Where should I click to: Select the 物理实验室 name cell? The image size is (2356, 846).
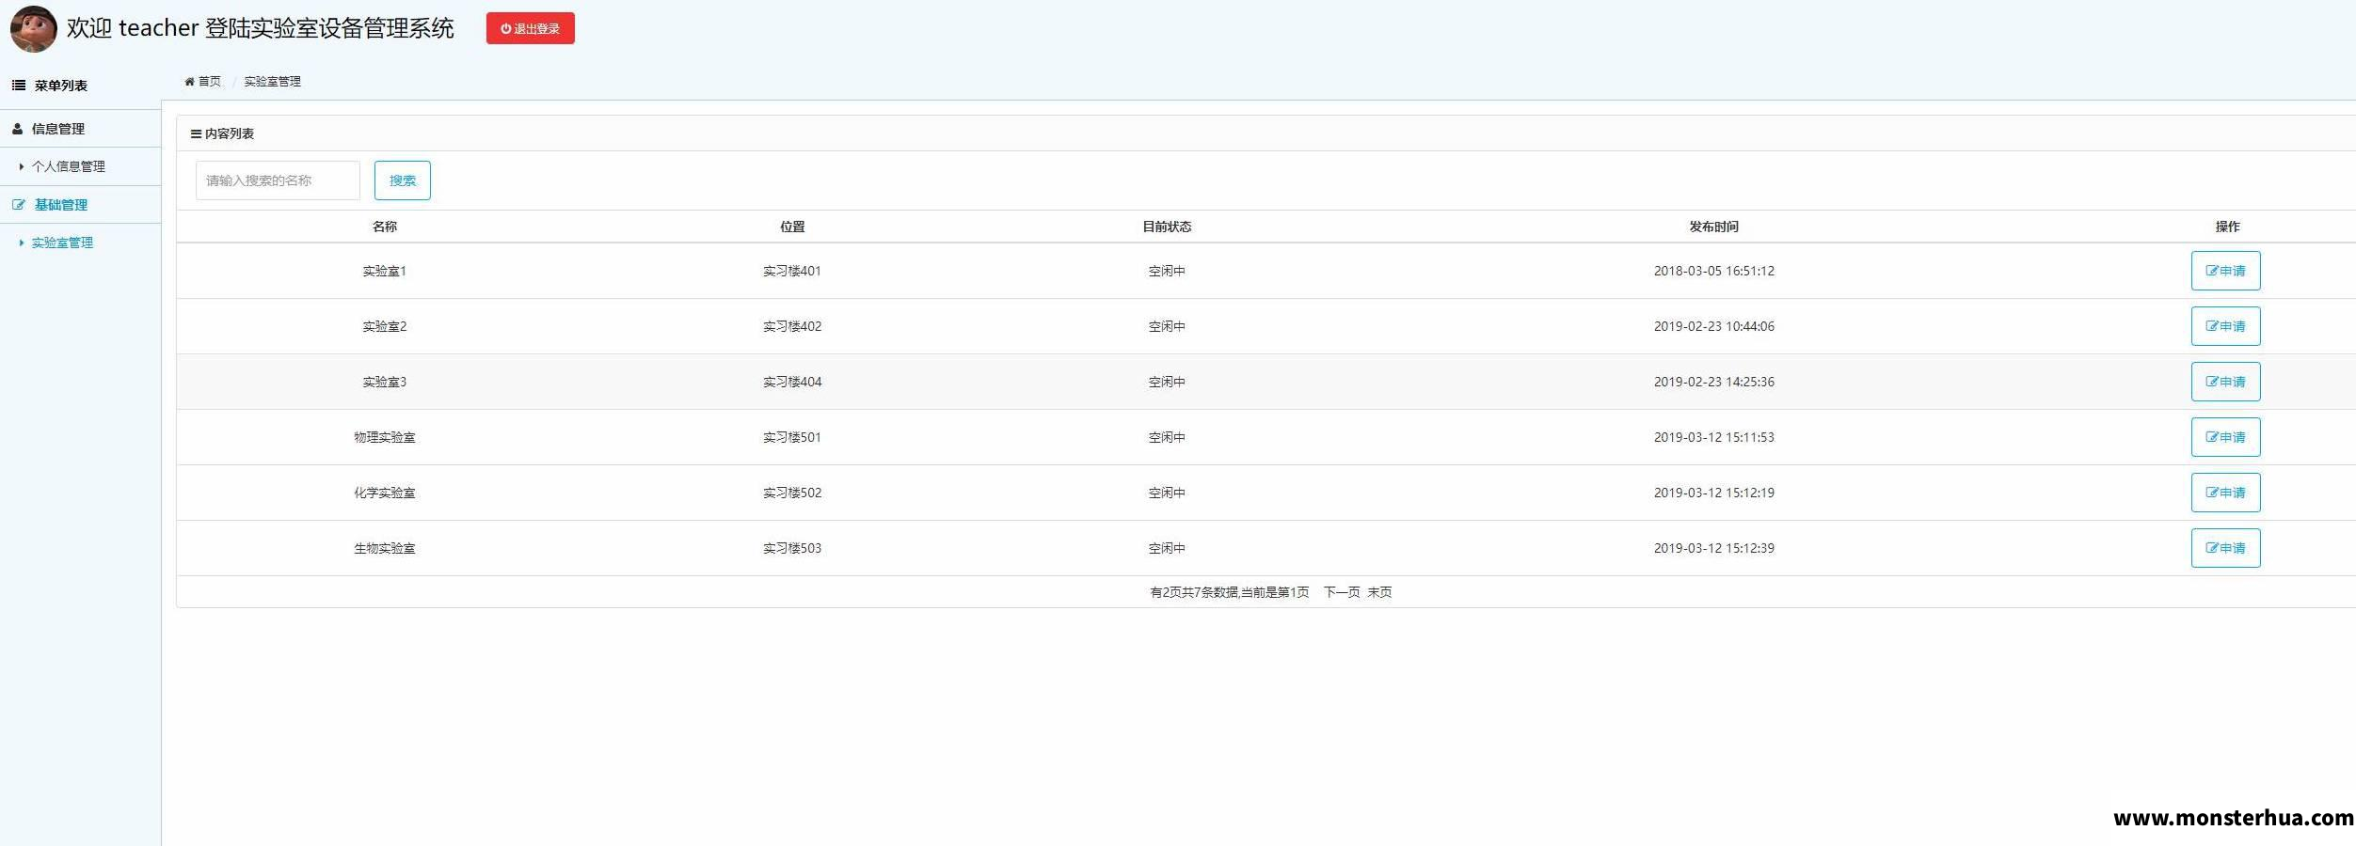click(x=384, y=437)
